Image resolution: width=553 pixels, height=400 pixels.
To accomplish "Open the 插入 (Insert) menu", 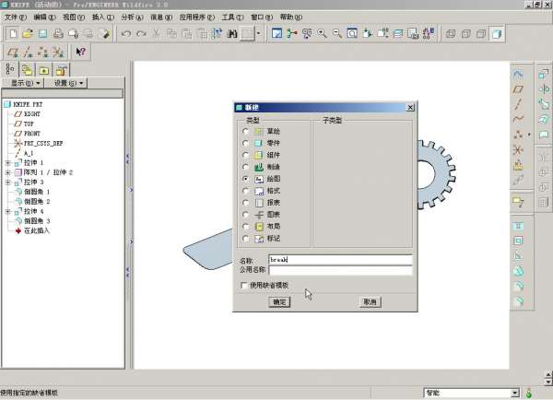I will coord(103,17).
